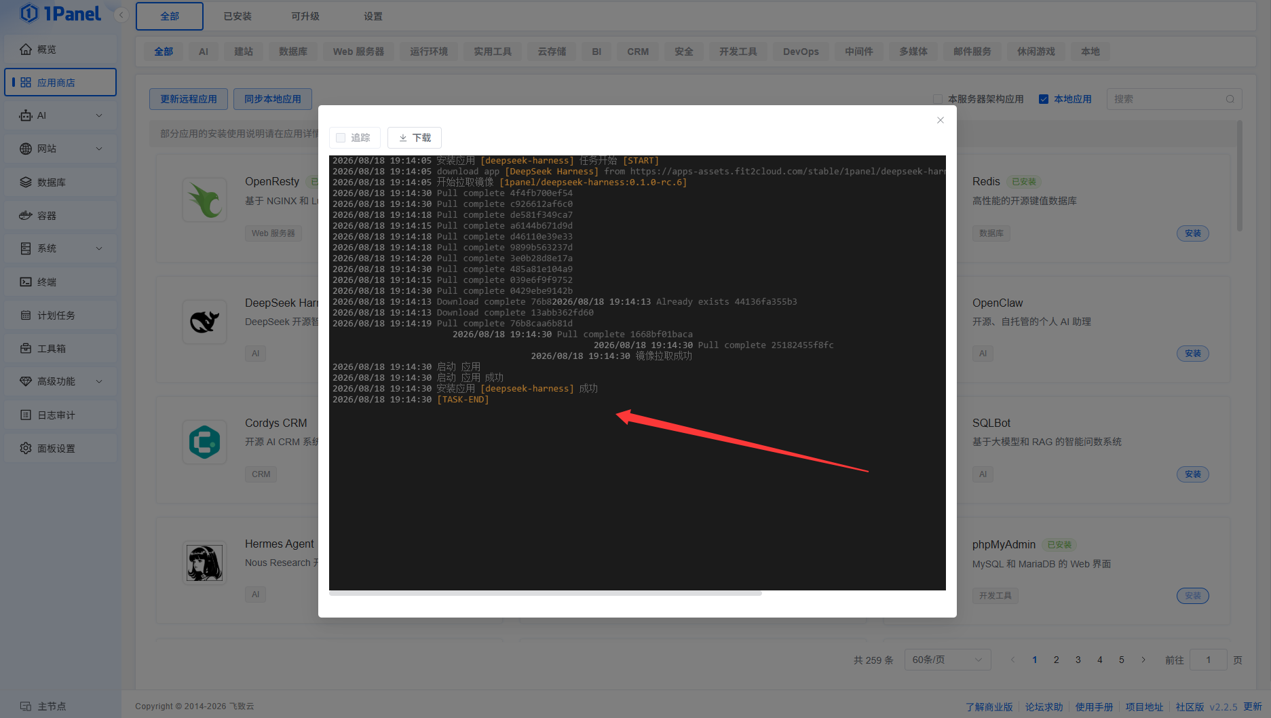Download the install log with 下载
Image resolution: width=1271 pixels, height=718 pixels.
click(415, 138)
